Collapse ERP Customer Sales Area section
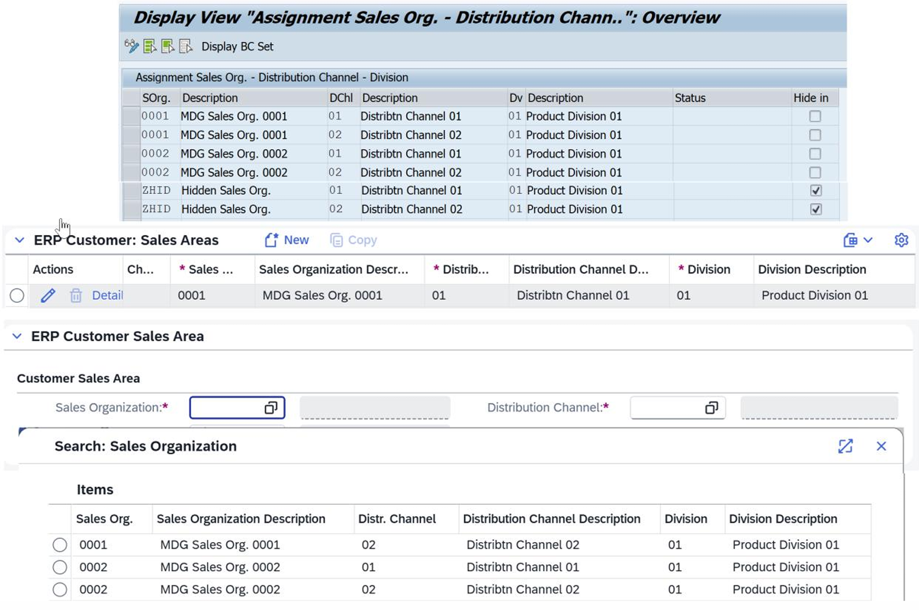 click(17, 336)
